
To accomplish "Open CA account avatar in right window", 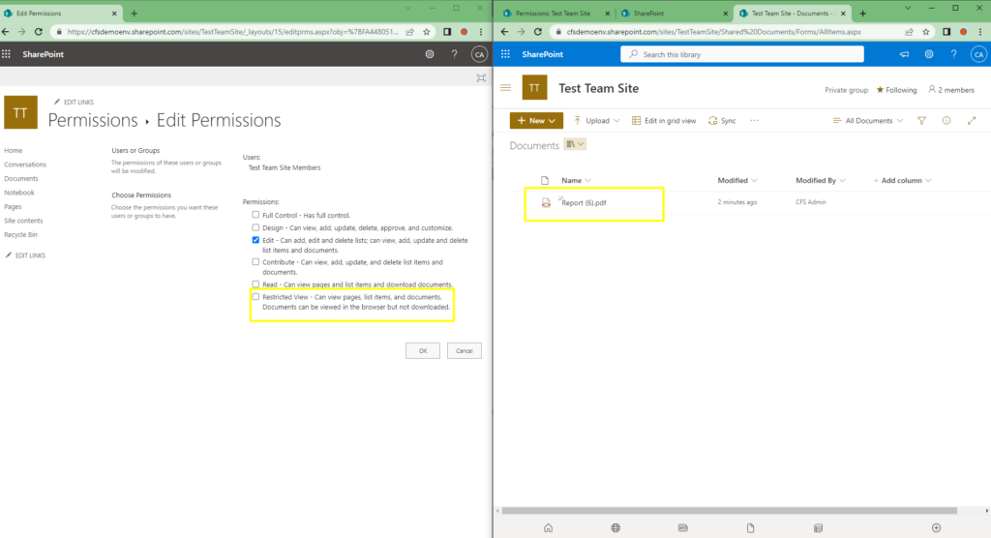I will tap(978, 54).
